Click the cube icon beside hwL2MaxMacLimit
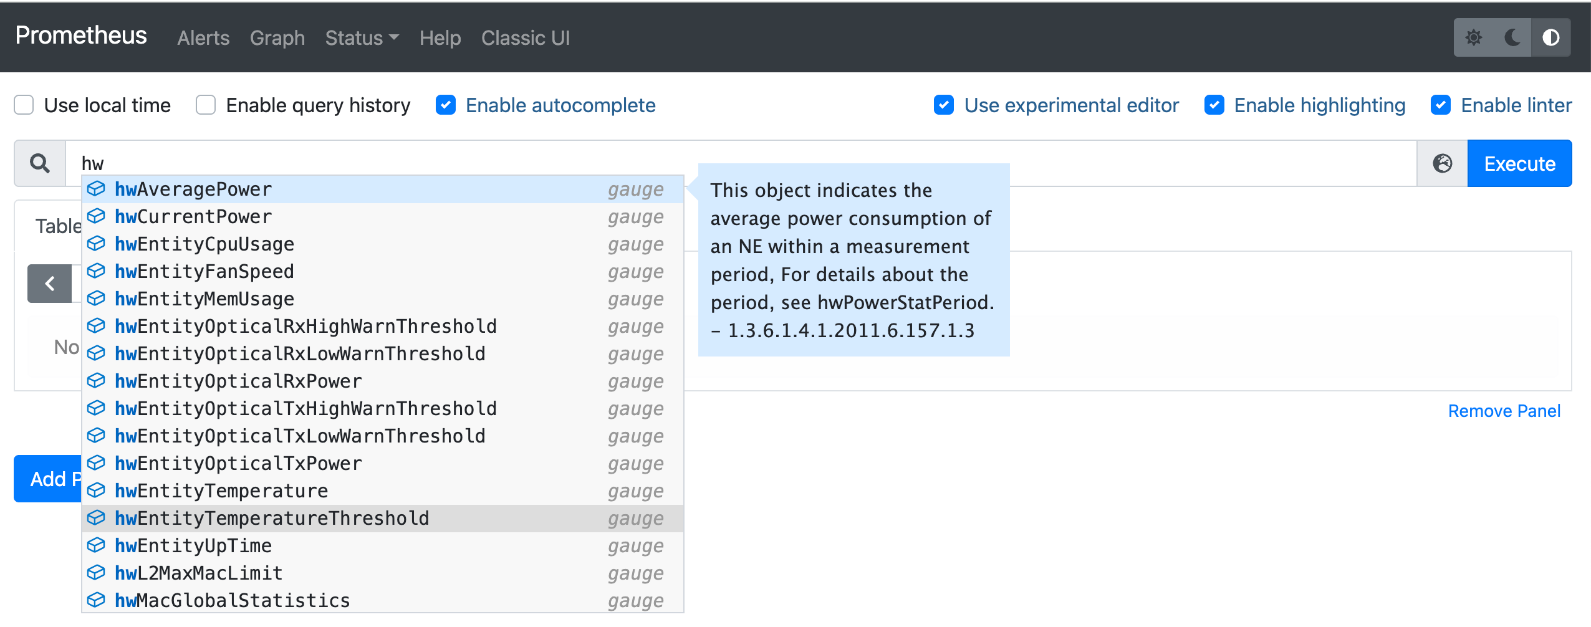Screen dimensions: 1591x627 point(96,573)
